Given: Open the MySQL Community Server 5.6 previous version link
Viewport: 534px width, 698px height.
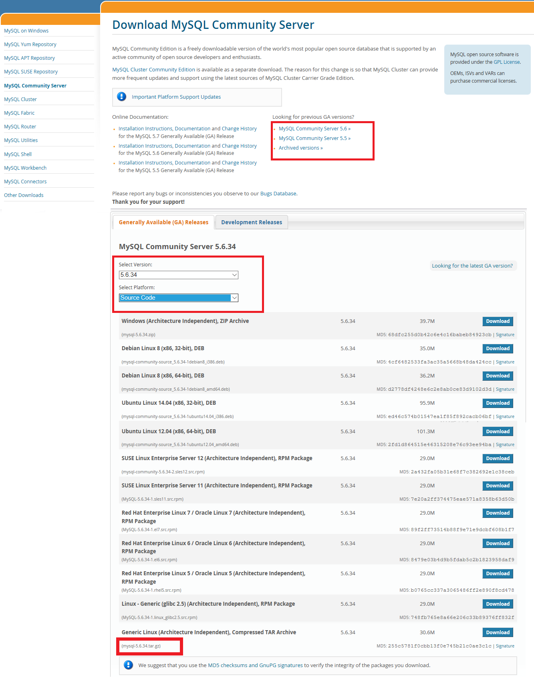Looking at the screenshot, I should [314, 129].
